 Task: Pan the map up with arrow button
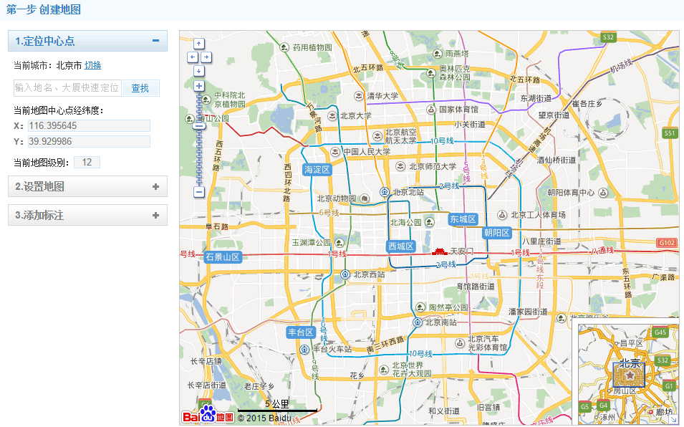(199, 44)
